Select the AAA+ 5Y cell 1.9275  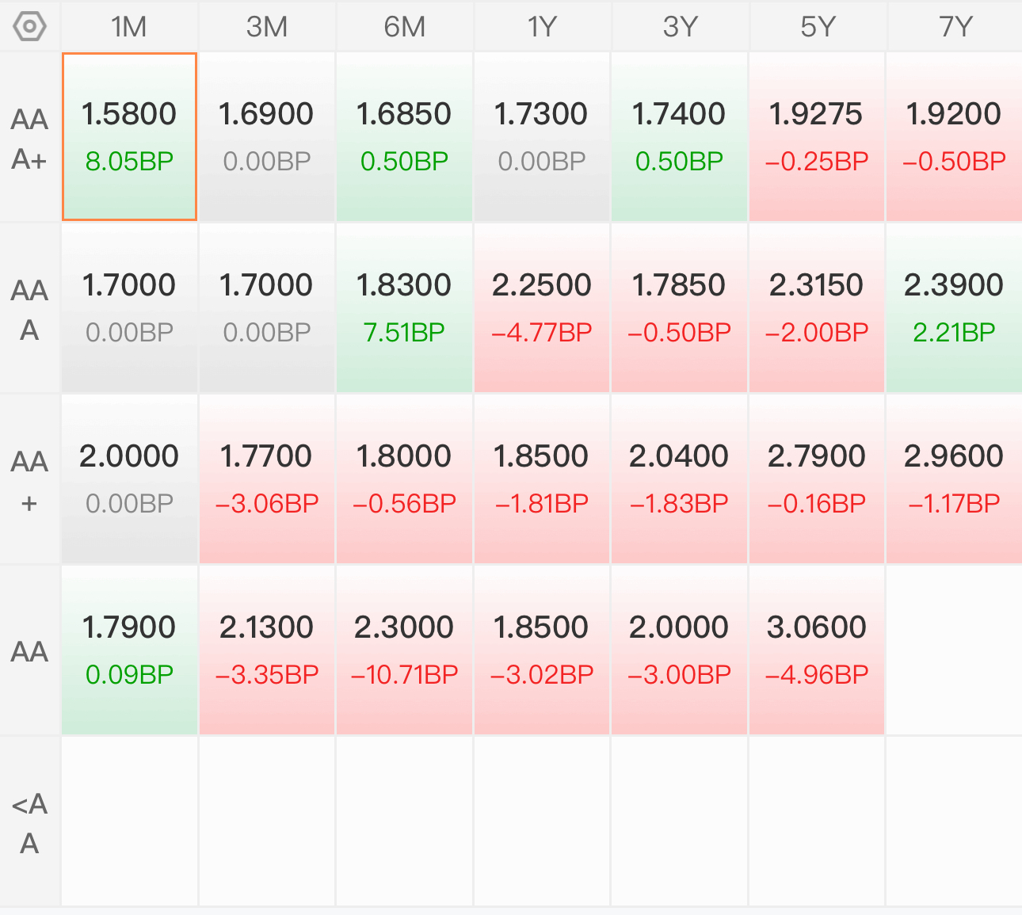pos(817,137)
